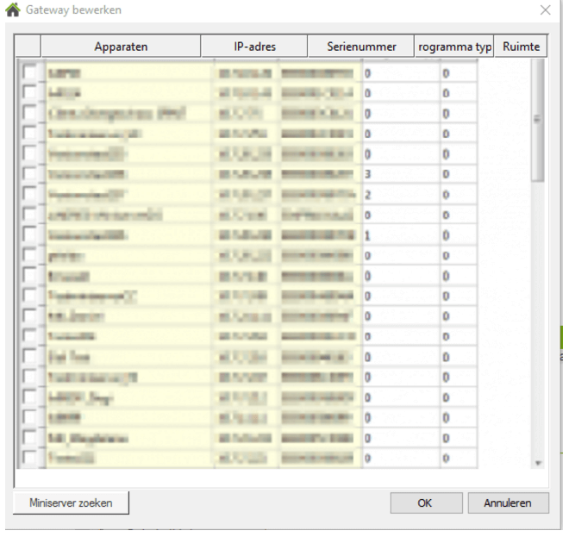The width and height of the screenshot is (569, 537).
Task: Click the IP-adres column header
Action: point(254,47)
